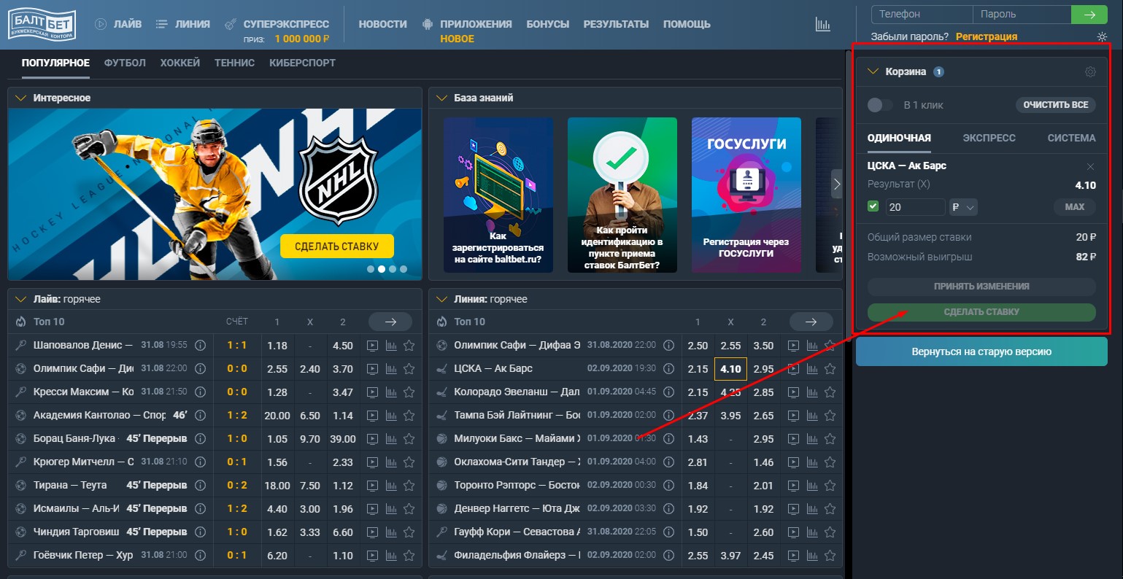Collapse the Корзина panel chevron
Viewport: 1123px width, 579px height.
(x=873, y=71)
